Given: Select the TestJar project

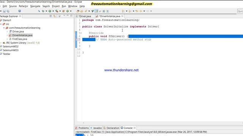Looking at the screenshot, I should click(6, 54).
